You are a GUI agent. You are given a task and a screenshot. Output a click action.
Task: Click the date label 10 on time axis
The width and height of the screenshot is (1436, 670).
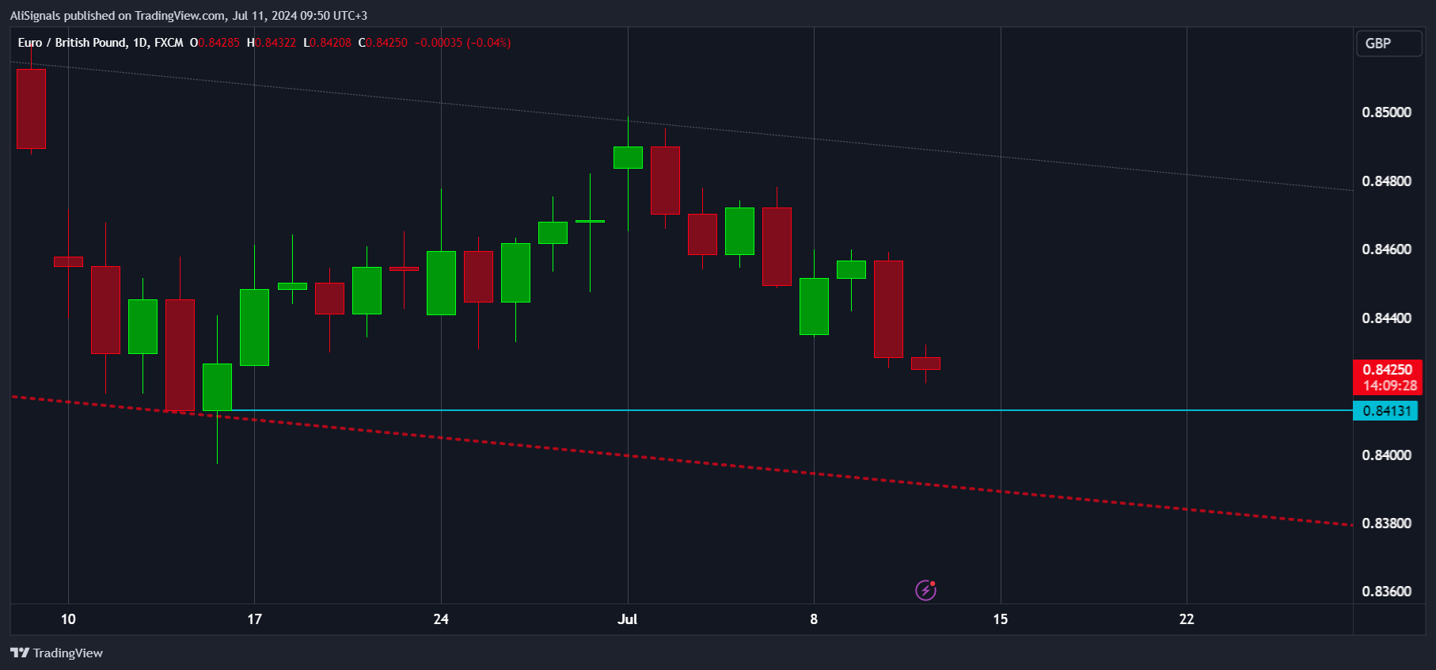(x=68, y=619)
